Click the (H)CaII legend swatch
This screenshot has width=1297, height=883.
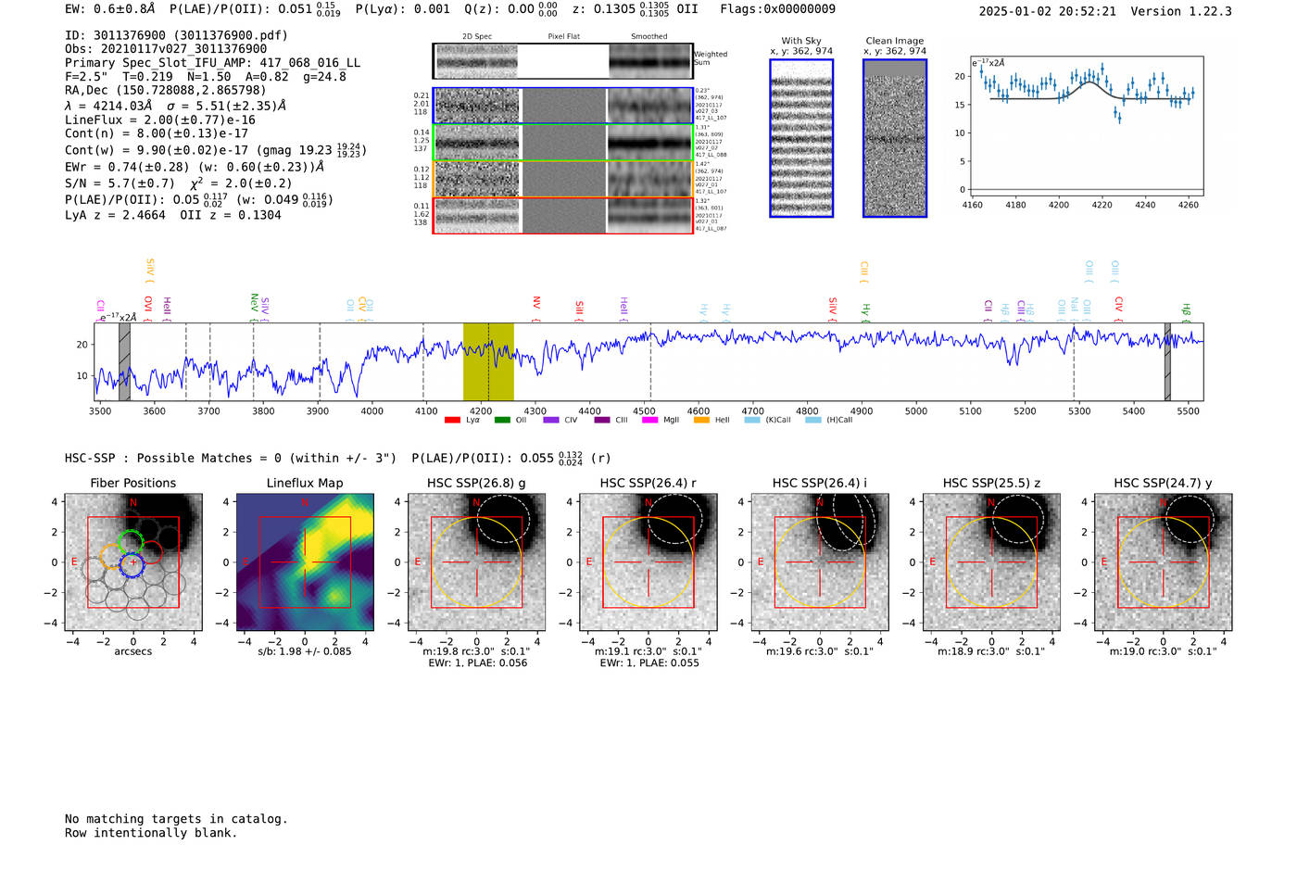point(813,421)
